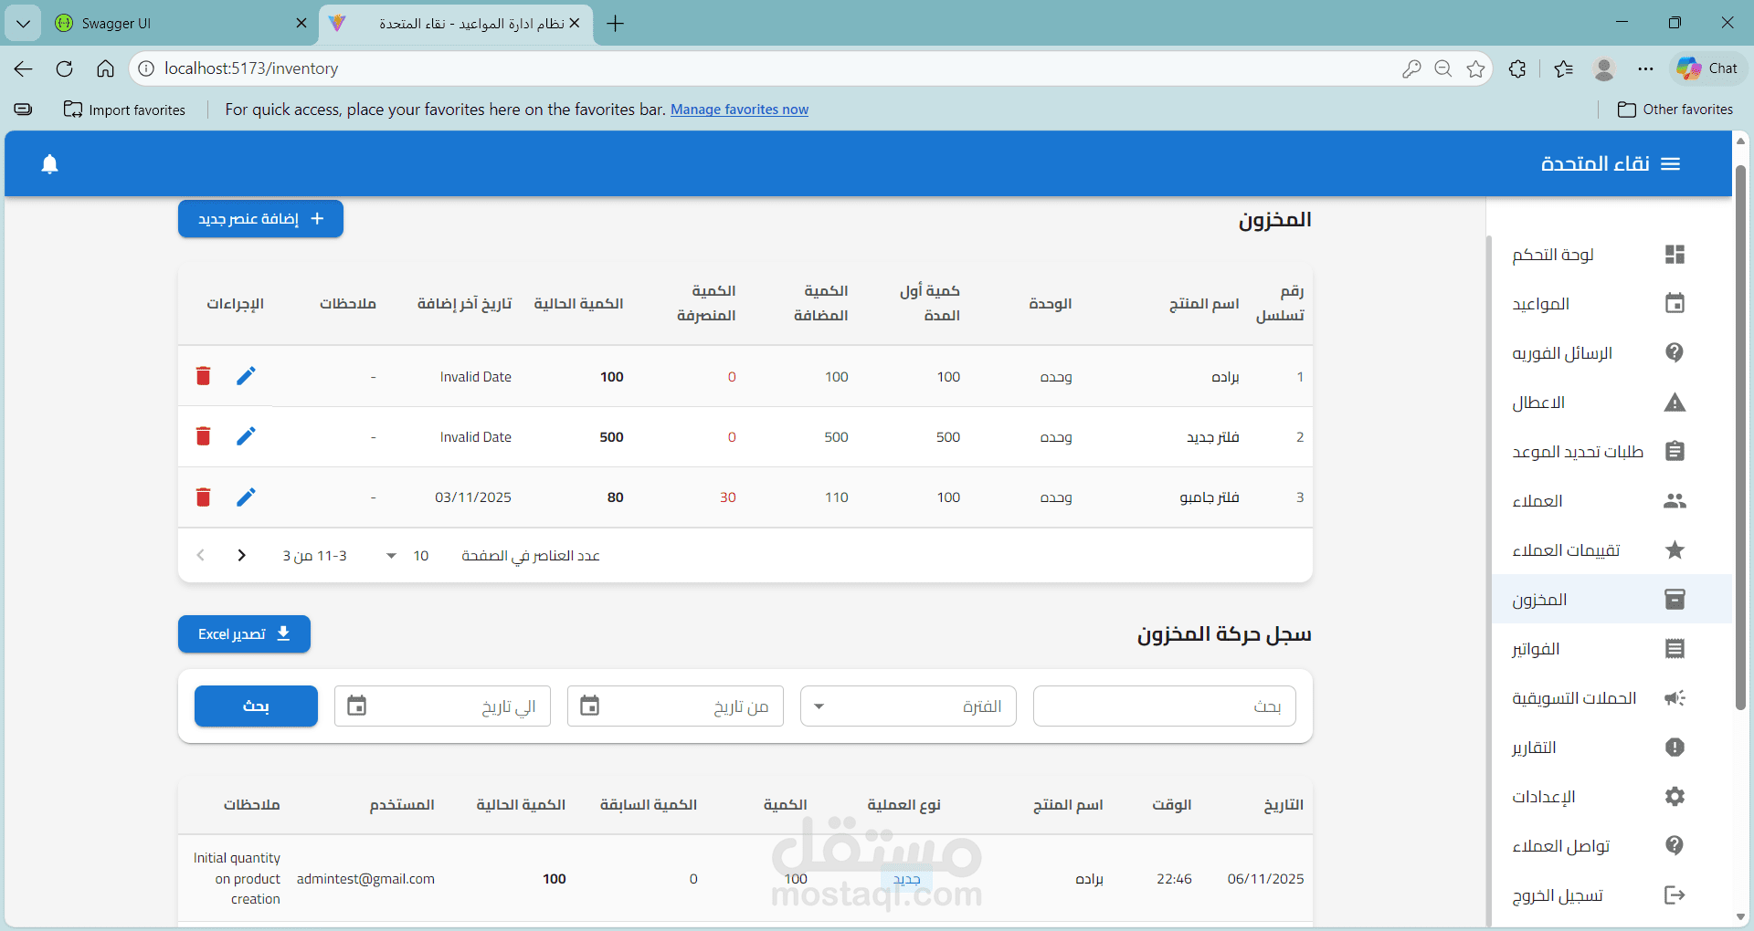Edit the فلتر جامبو inventory row
This screenshot has width=1754, height=931.
point(246,497)
